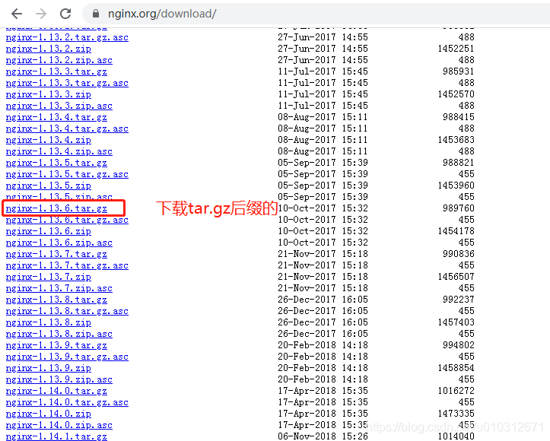Select the file size 1454178

coord(456,230)
